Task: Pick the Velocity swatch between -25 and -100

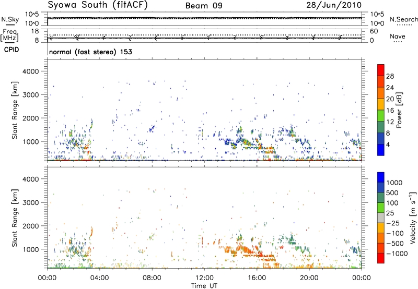Action: coord(381,228)
